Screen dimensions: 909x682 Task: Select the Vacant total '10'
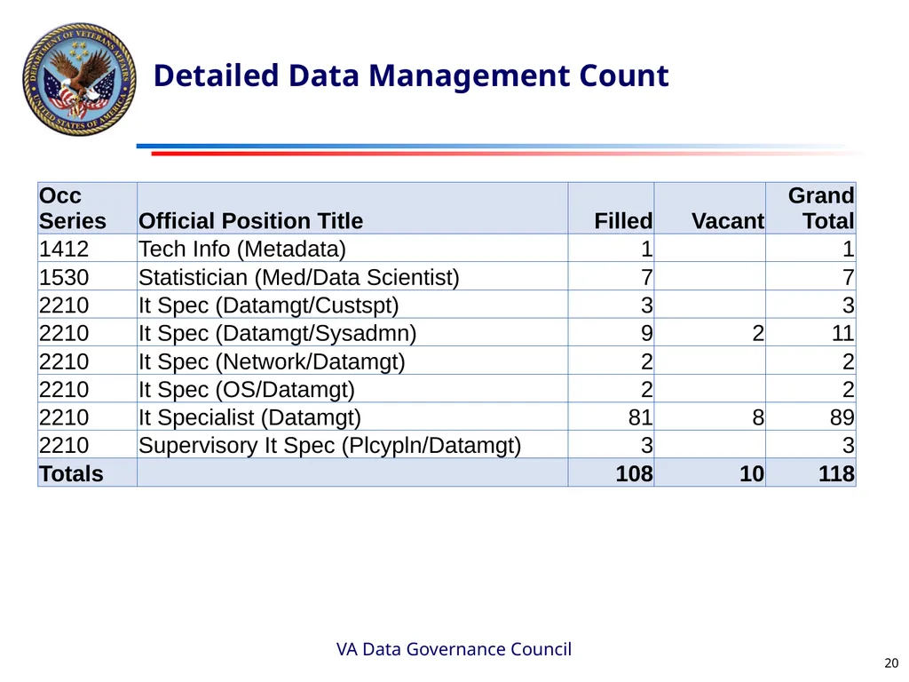709,472
